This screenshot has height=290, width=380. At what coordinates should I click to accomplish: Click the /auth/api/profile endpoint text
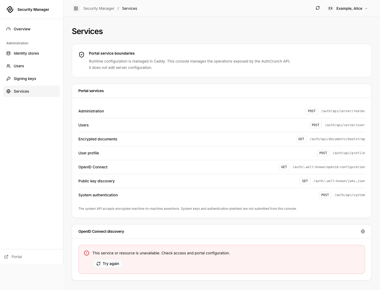click(x=349, y=153)
